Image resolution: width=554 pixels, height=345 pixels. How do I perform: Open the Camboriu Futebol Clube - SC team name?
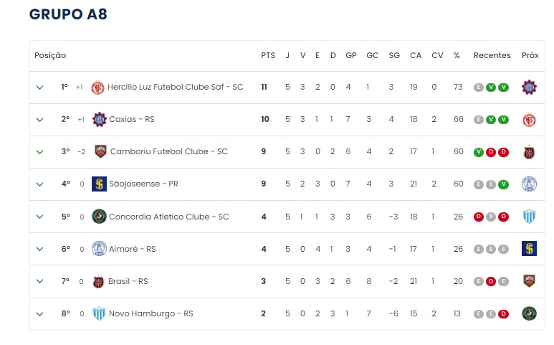[169, 151]
